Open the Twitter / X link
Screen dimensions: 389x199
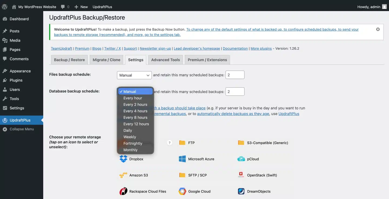tap(113, 49)
